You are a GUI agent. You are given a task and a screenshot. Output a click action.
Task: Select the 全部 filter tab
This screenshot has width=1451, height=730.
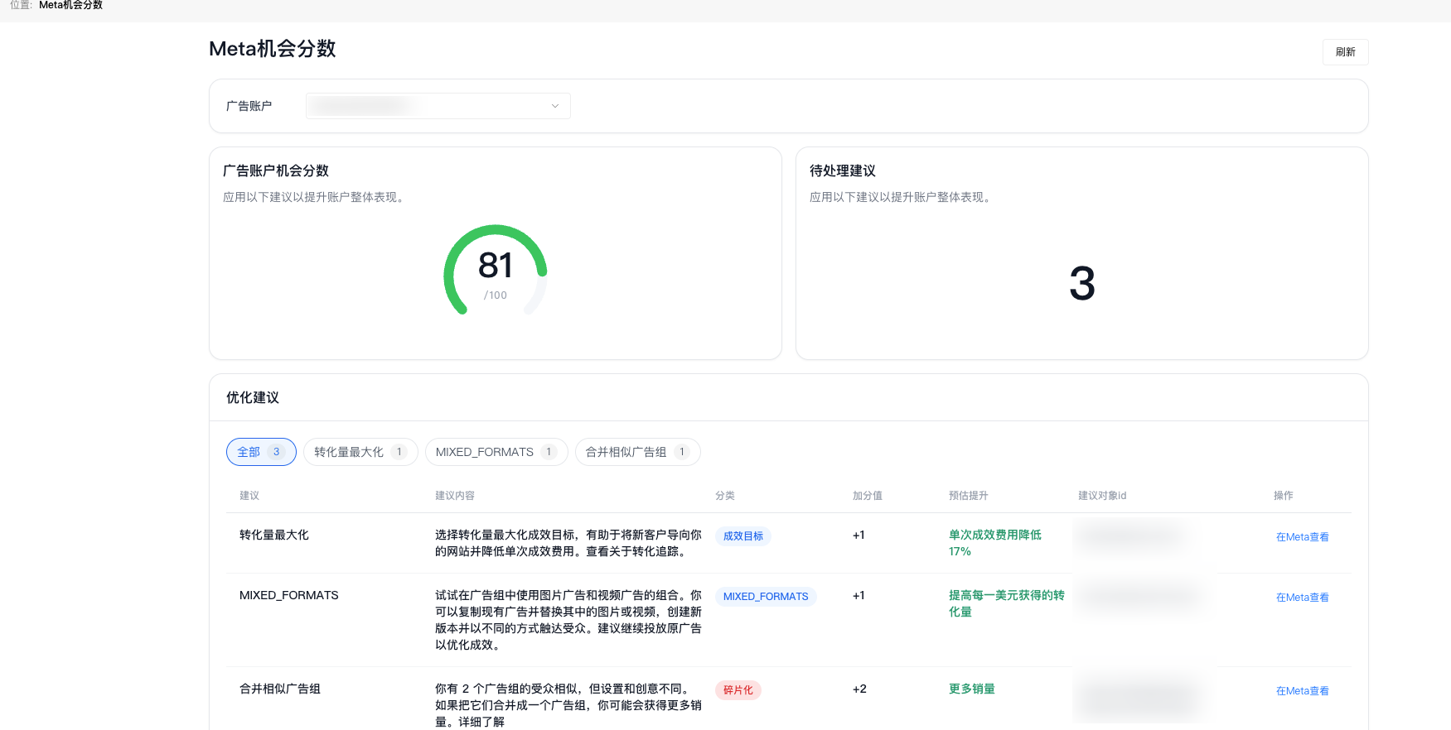click(x=261, y=452)
